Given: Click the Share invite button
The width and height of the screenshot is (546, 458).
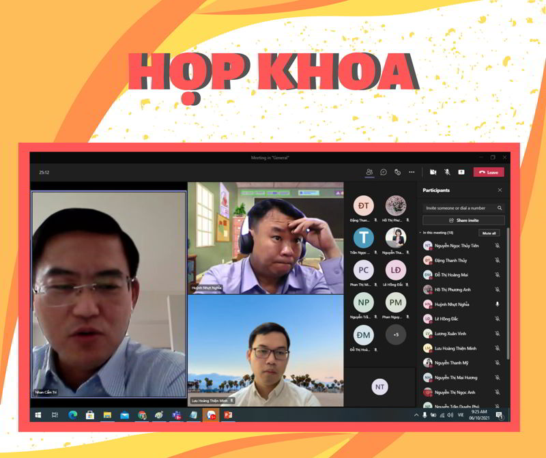Looking at the screenshot, I should pyautogui.click(x=463, y=220).
